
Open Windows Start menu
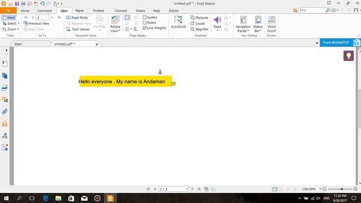[6, 198]
